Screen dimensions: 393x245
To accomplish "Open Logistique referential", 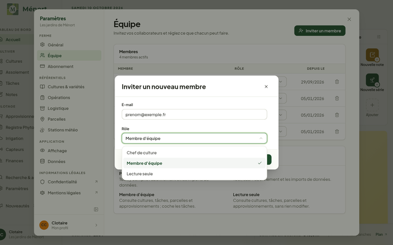I will pyautogui.click(x=69, y=108).
